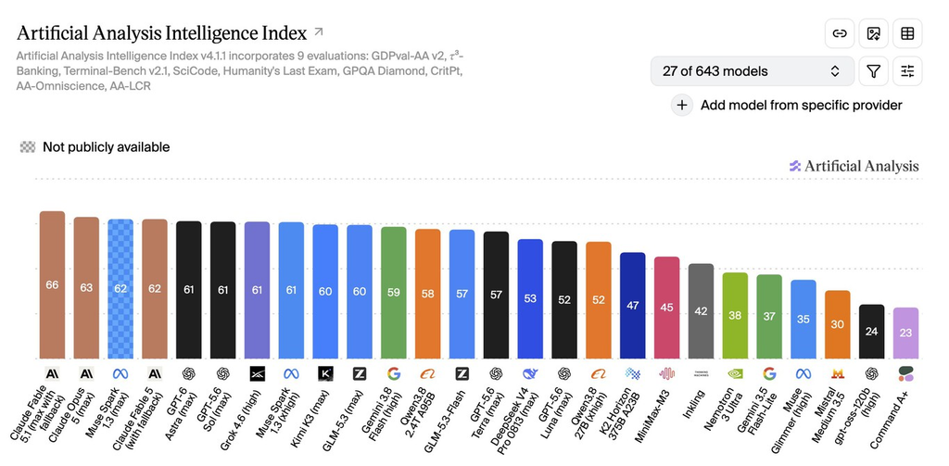Click the Nemotron 3 Ultra NVIDIA logo
949x466 pixels.
735,374
